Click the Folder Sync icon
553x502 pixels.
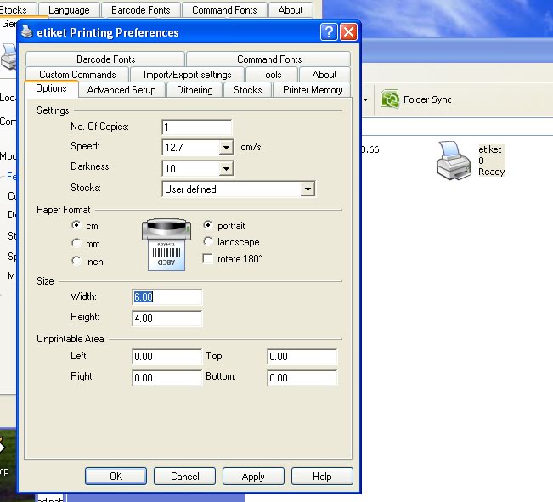pos(390,99)
